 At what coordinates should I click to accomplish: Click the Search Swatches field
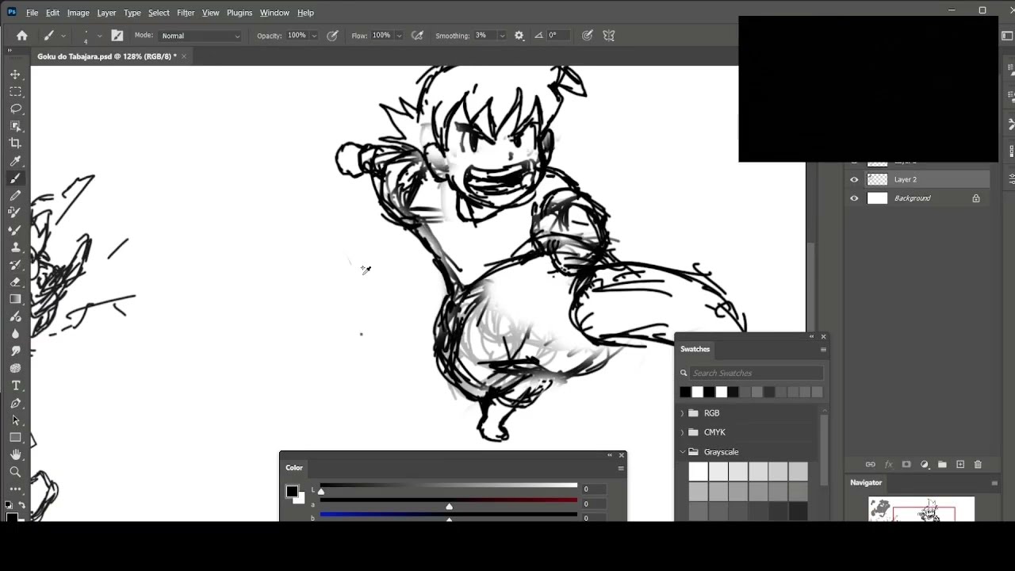(757, 373)
